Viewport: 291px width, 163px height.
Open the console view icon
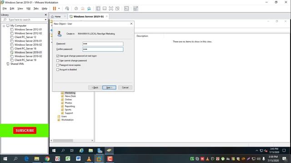[126, 9]
